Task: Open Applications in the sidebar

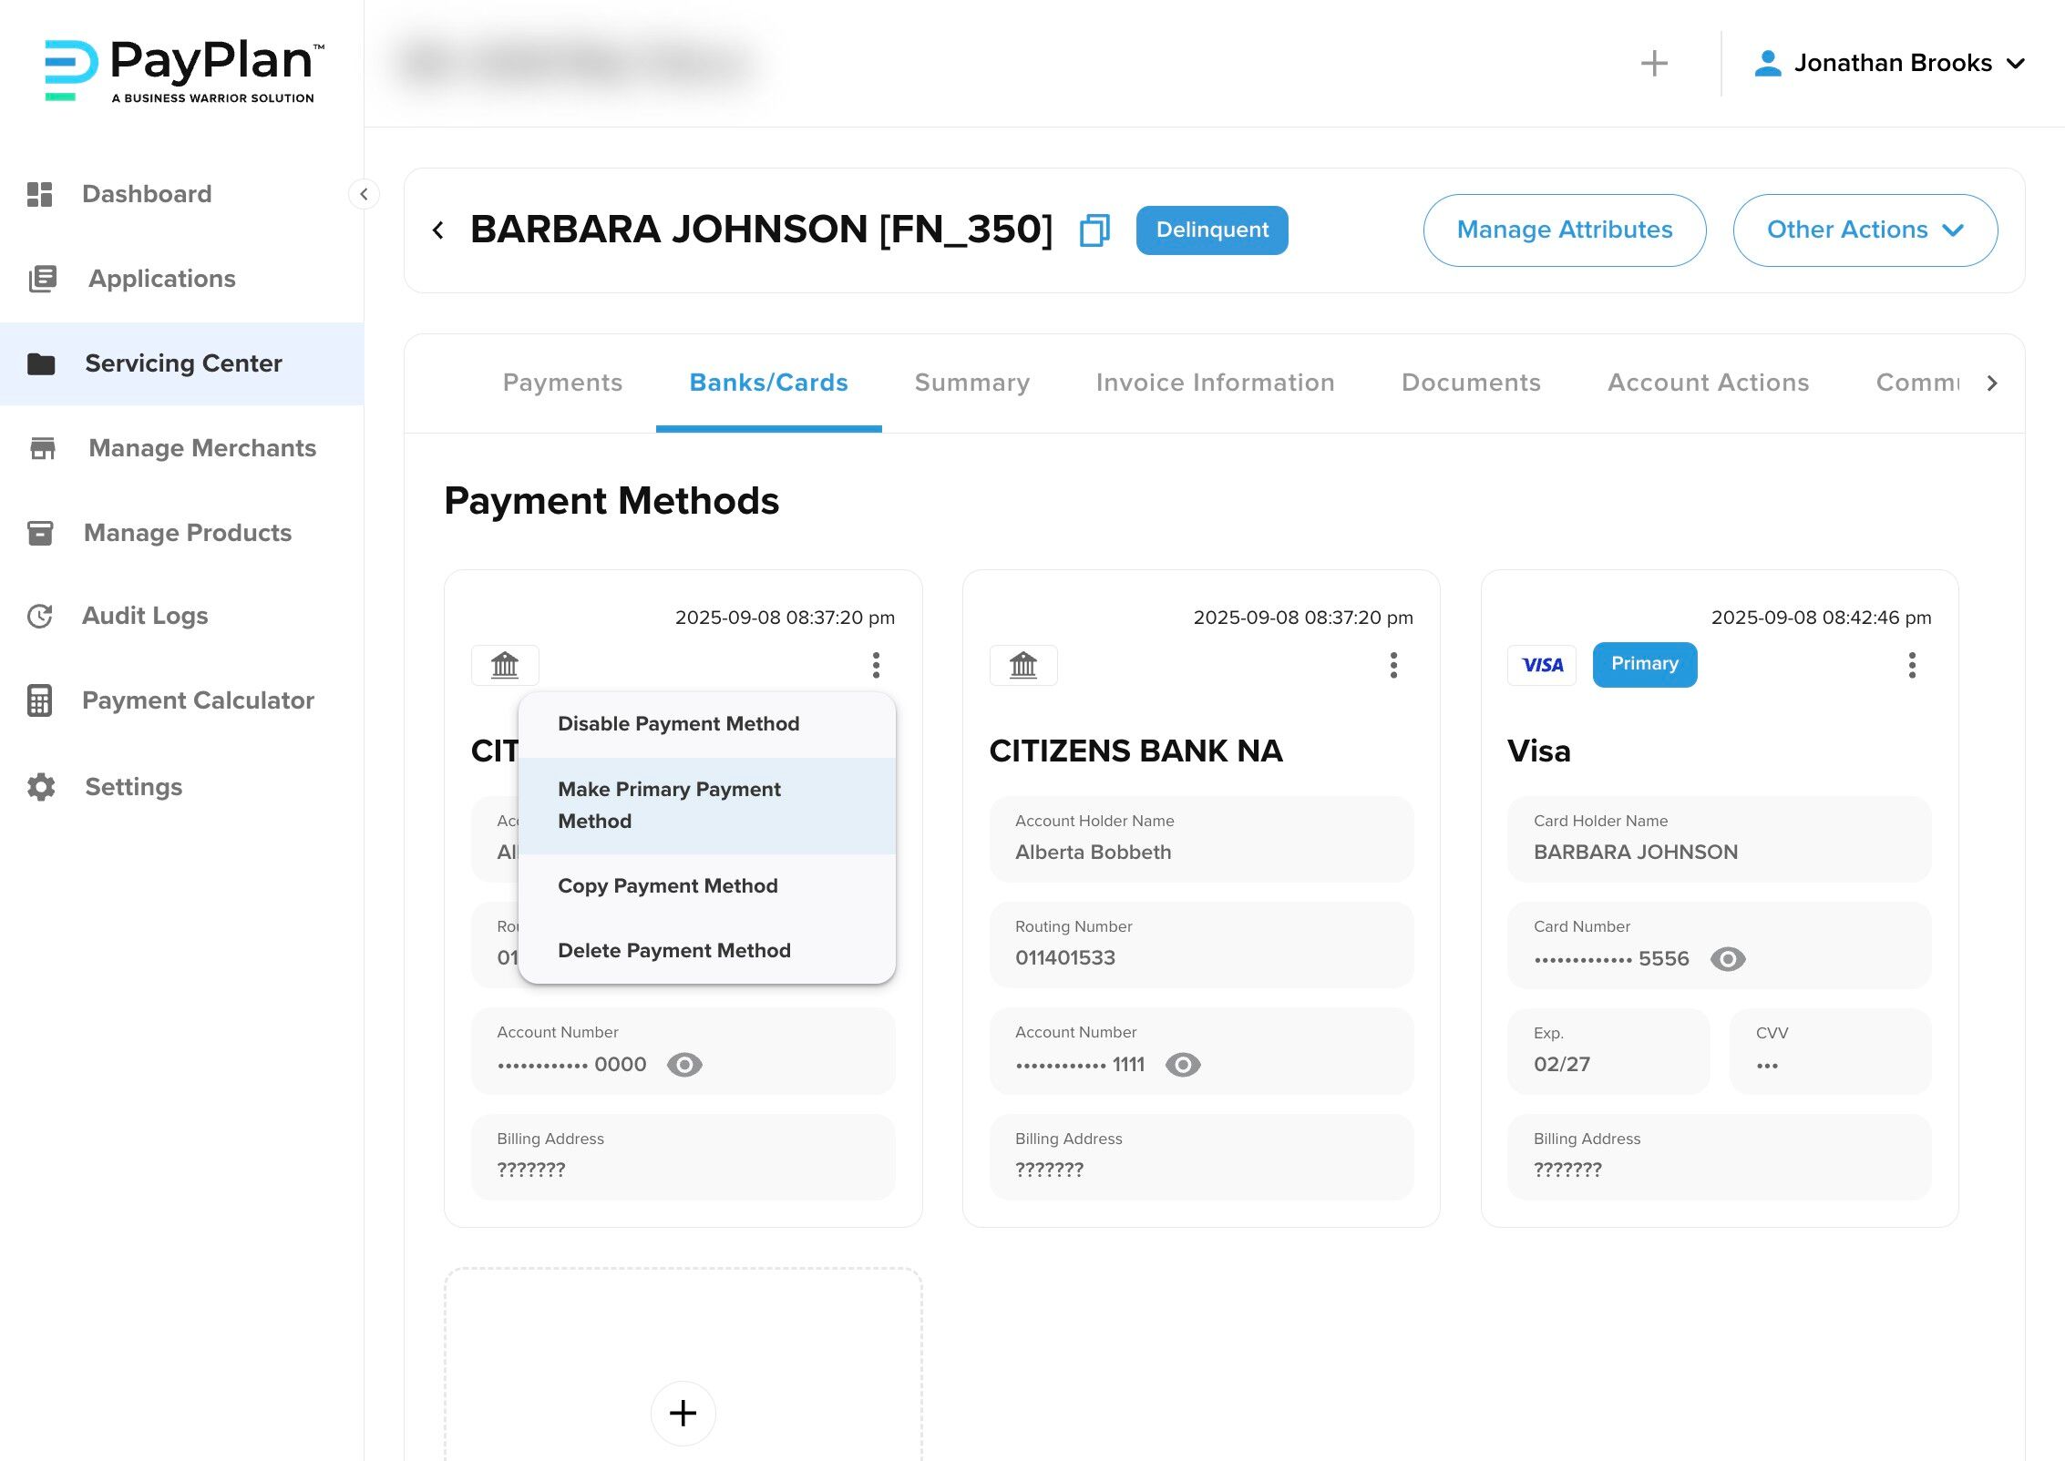Action: [x=161, y=279]
